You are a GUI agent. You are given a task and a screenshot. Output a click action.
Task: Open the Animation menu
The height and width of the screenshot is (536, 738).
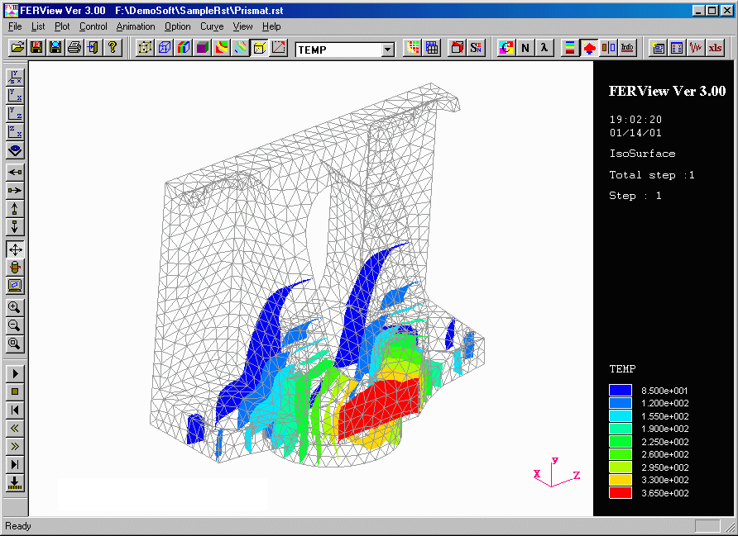click(135, 26)
